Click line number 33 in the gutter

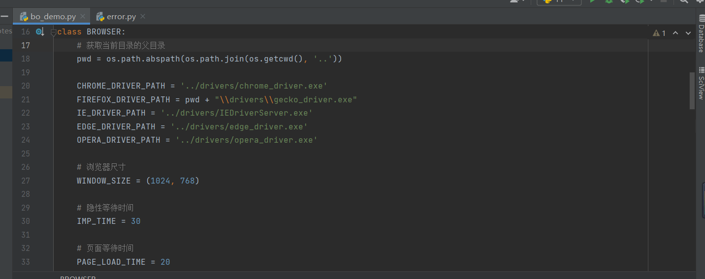click(x=25, y=262)
